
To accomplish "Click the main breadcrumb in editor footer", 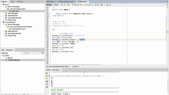I will click(x=76, y=66).
